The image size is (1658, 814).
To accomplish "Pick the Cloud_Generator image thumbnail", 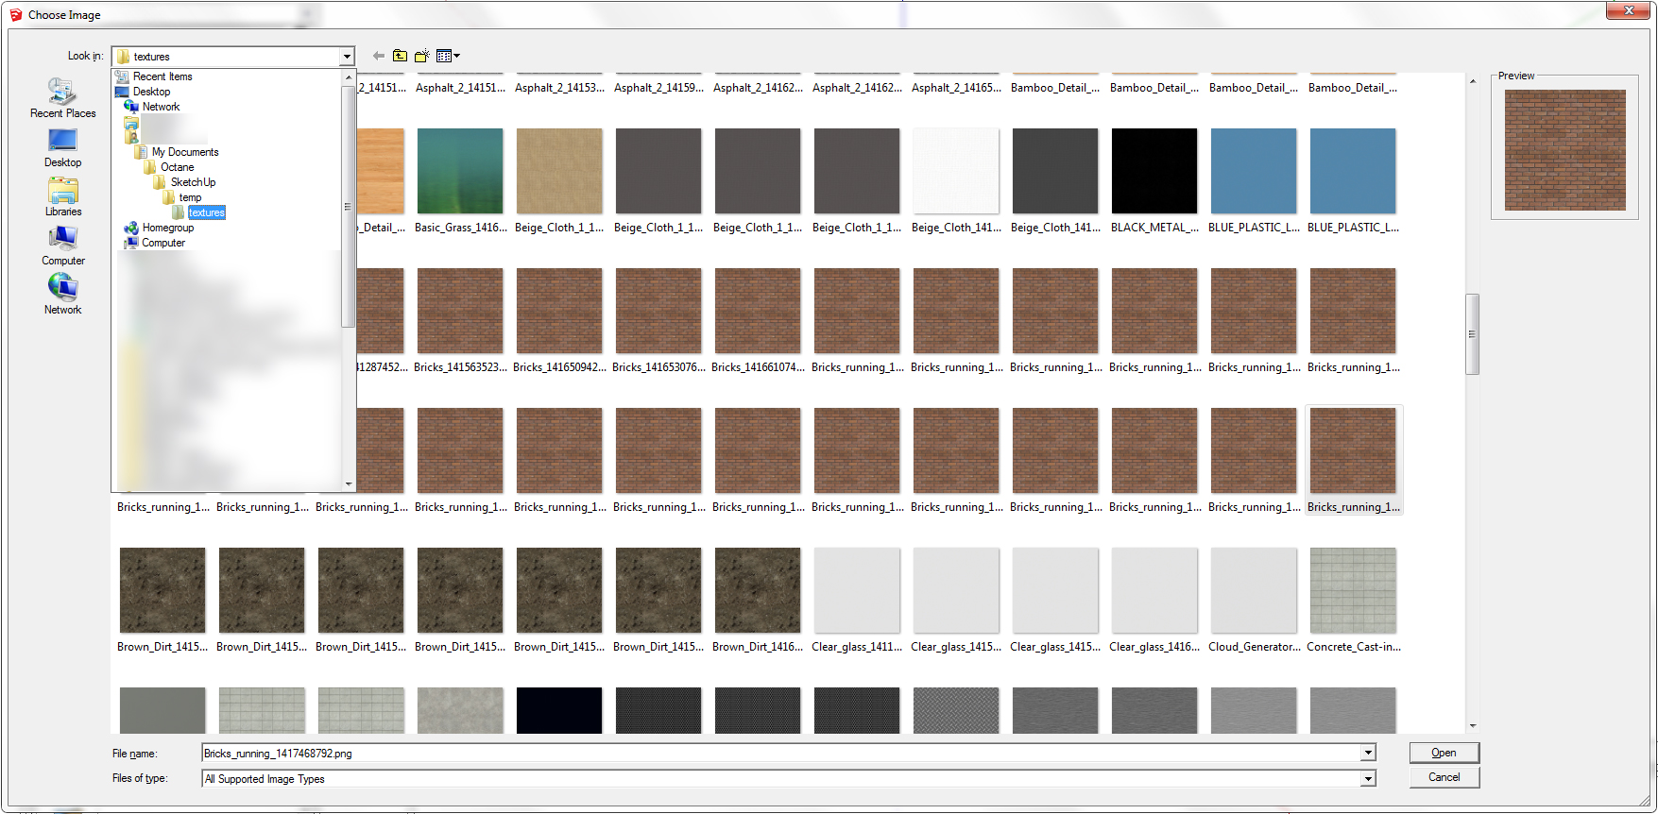I will (x=1254, y=590).
